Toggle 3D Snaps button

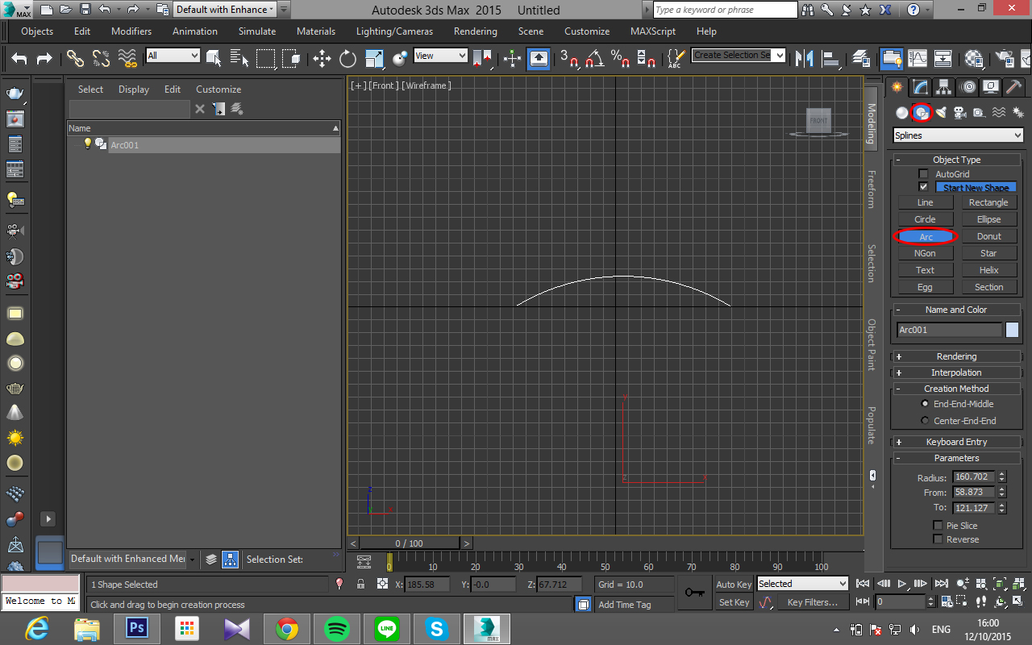point(569,58)
